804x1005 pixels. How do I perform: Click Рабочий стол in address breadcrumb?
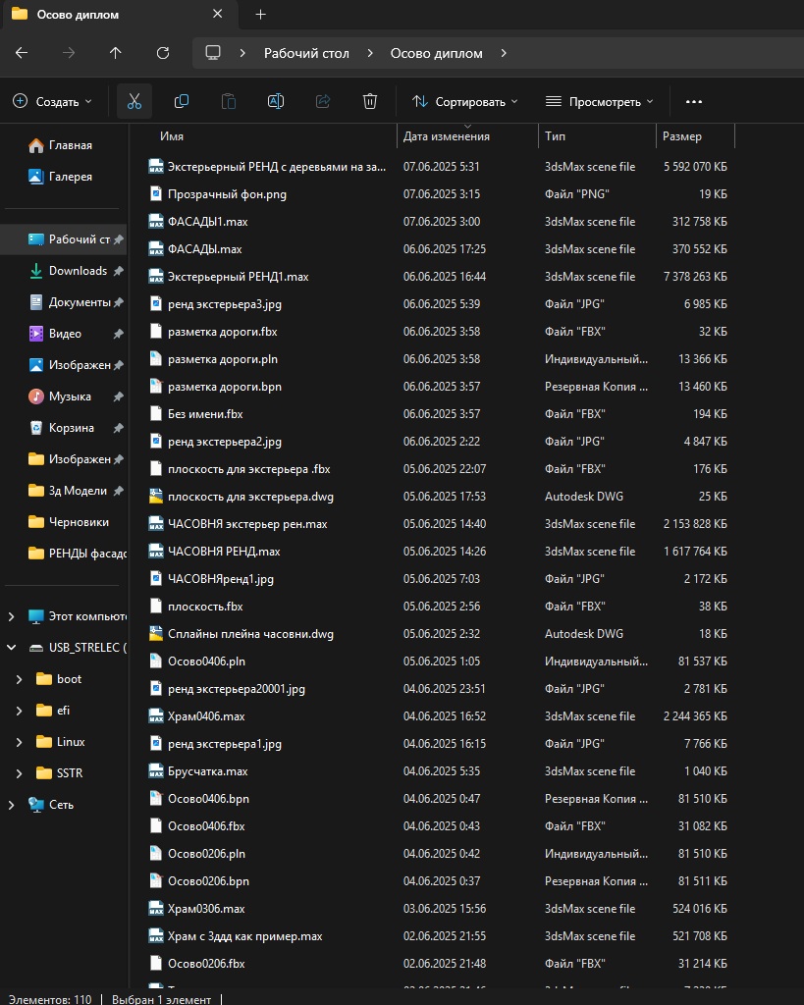(306, 53)
